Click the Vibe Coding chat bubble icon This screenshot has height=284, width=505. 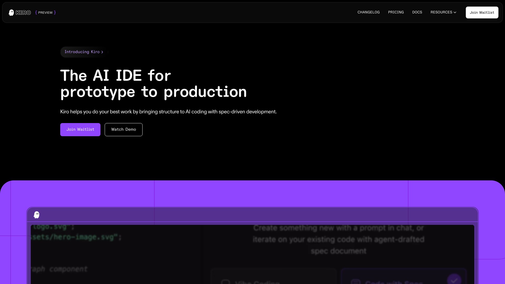click(x=225, y=282)
